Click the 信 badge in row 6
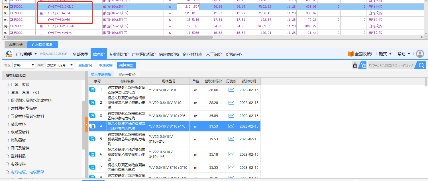 pos(92,154)
